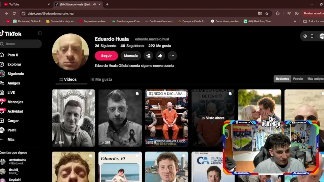Screen dimensions: 324x182
Task: Click the add-friend person icon button
Action: coord(148,56)
